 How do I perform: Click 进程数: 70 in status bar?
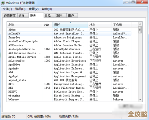pos(8,117)
